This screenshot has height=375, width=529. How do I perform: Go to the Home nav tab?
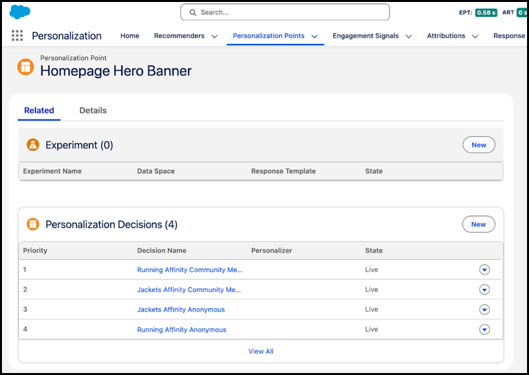pos(130,35)
